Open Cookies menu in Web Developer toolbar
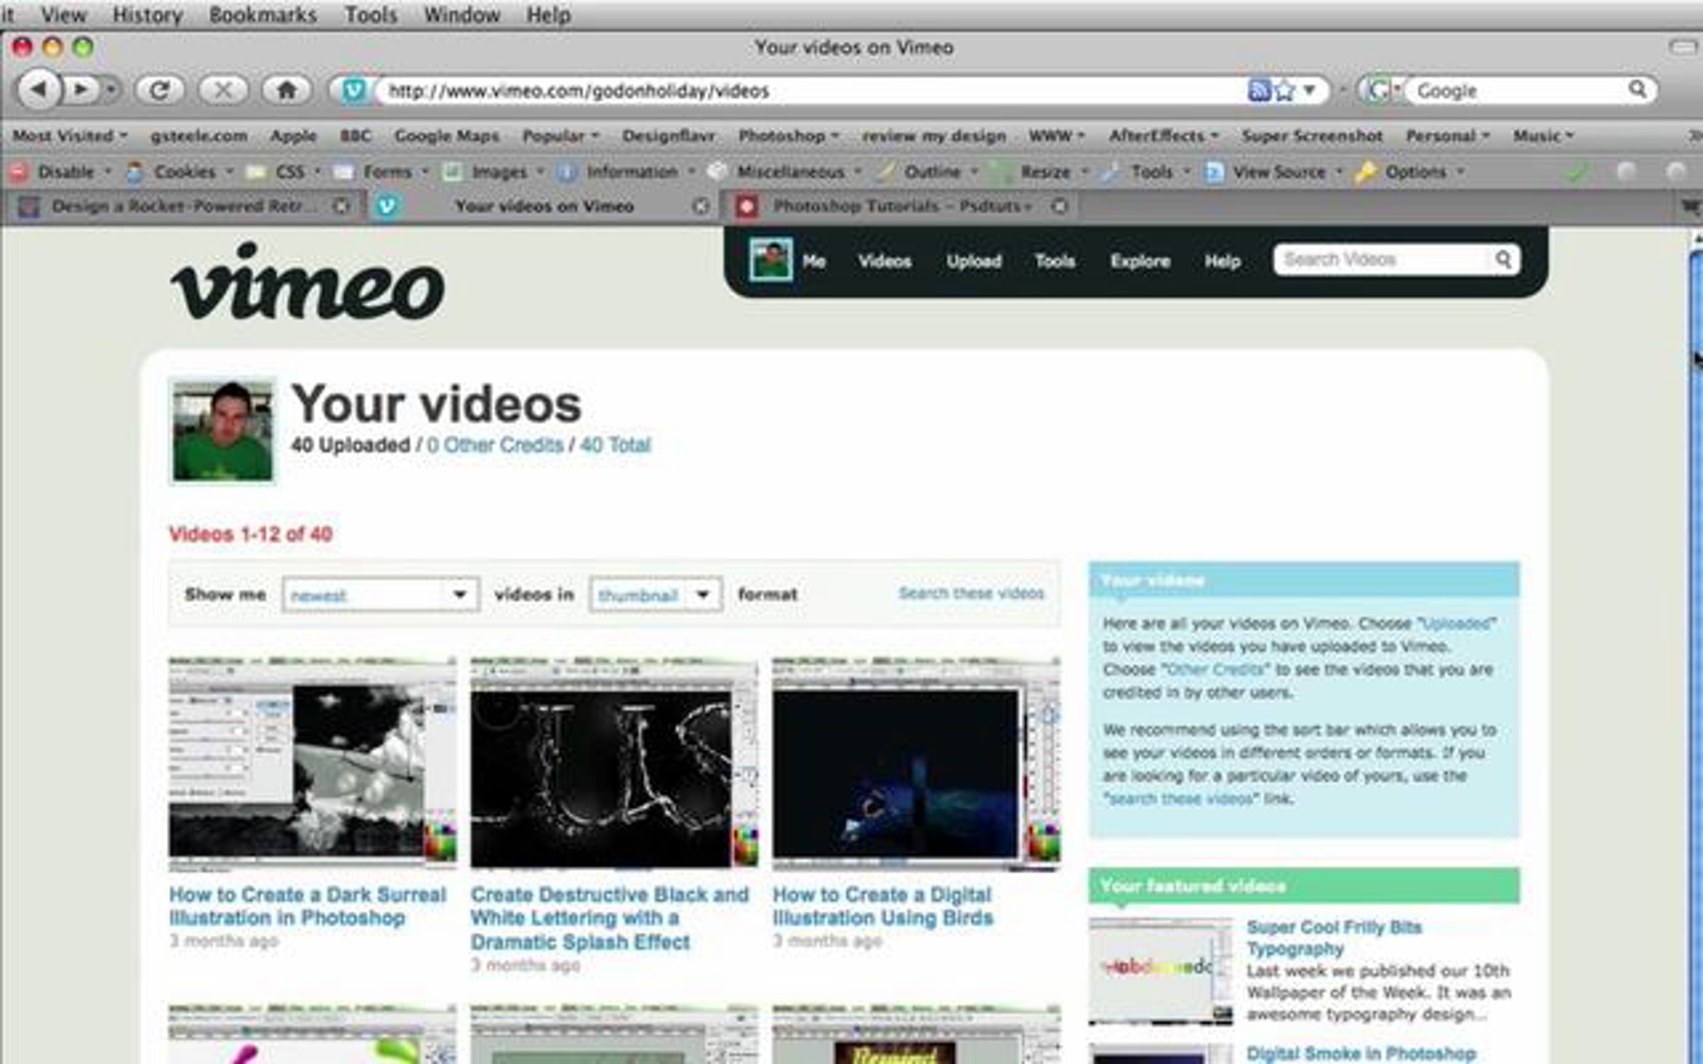Viewport: 1703px width, 1064px height. (x=180, y=172)
